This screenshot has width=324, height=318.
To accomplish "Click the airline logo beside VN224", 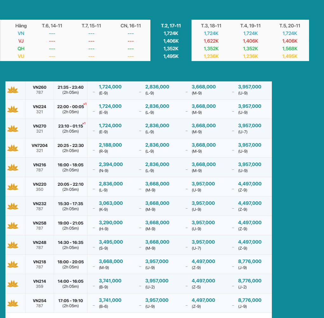I will (x=13, y=109).
